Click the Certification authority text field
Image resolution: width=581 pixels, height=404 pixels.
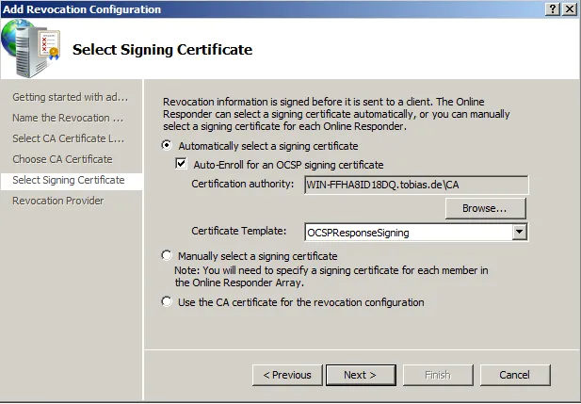click(x=415, y=185)
